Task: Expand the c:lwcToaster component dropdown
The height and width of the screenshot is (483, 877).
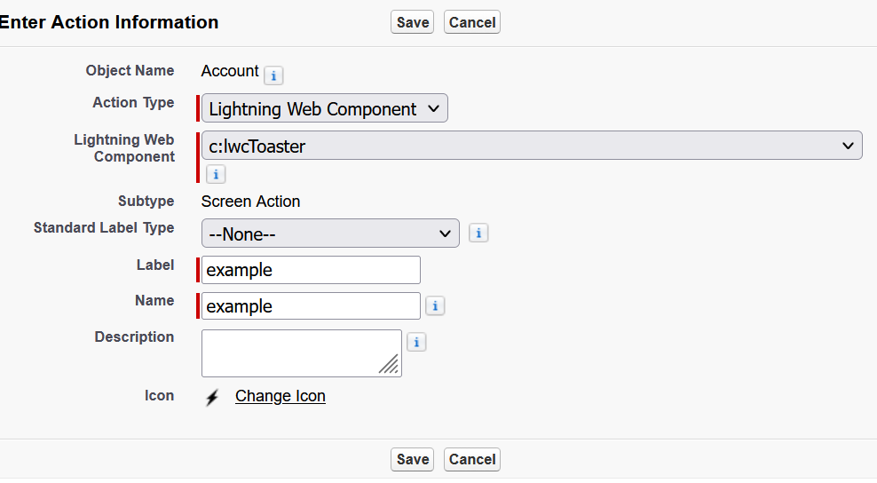Action: tap(532, 146)
